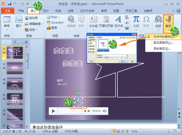The image size is (182, 135).
Task: Select slide 4 umbrella thumbnail
Action: pos(15,83)
